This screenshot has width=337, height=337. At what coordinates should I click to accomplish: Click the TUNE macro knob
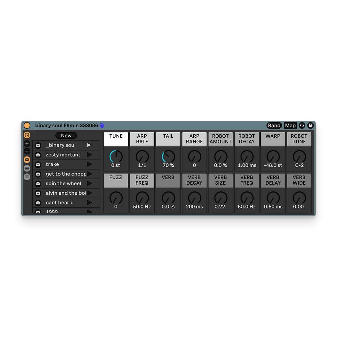(116, 156)
